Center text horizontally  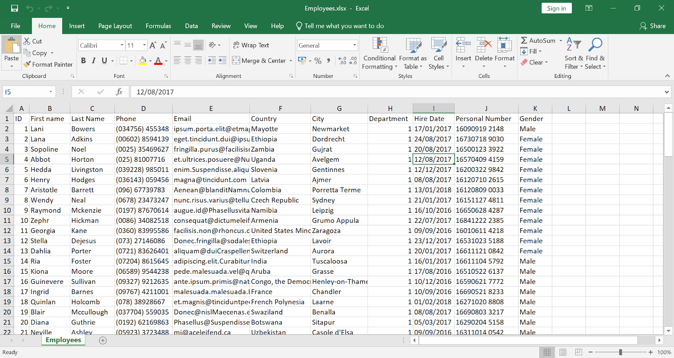[188, 60]
